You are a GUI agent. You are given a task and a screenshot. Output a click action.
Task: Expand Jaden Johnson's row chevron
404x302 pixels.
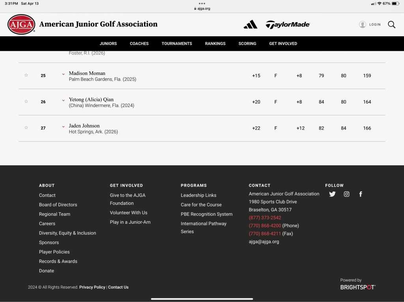click(x=63, y=127)
